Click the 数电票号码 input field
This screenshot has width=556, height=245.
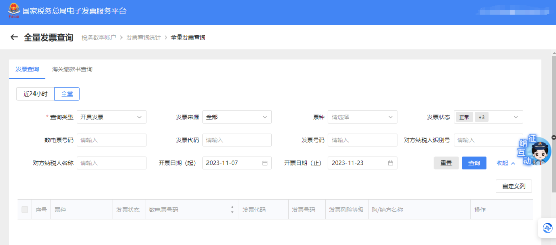[x=111, y=140]
